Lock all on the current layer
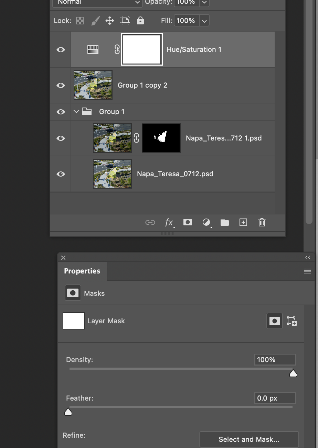The image size is (318, 448). (140, 21)
